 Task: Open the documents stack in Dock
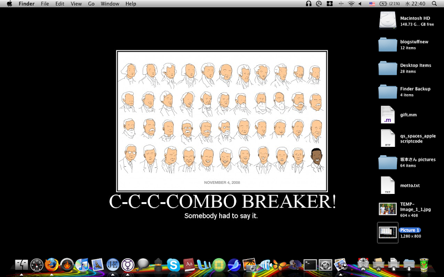[x=393, y=265]
